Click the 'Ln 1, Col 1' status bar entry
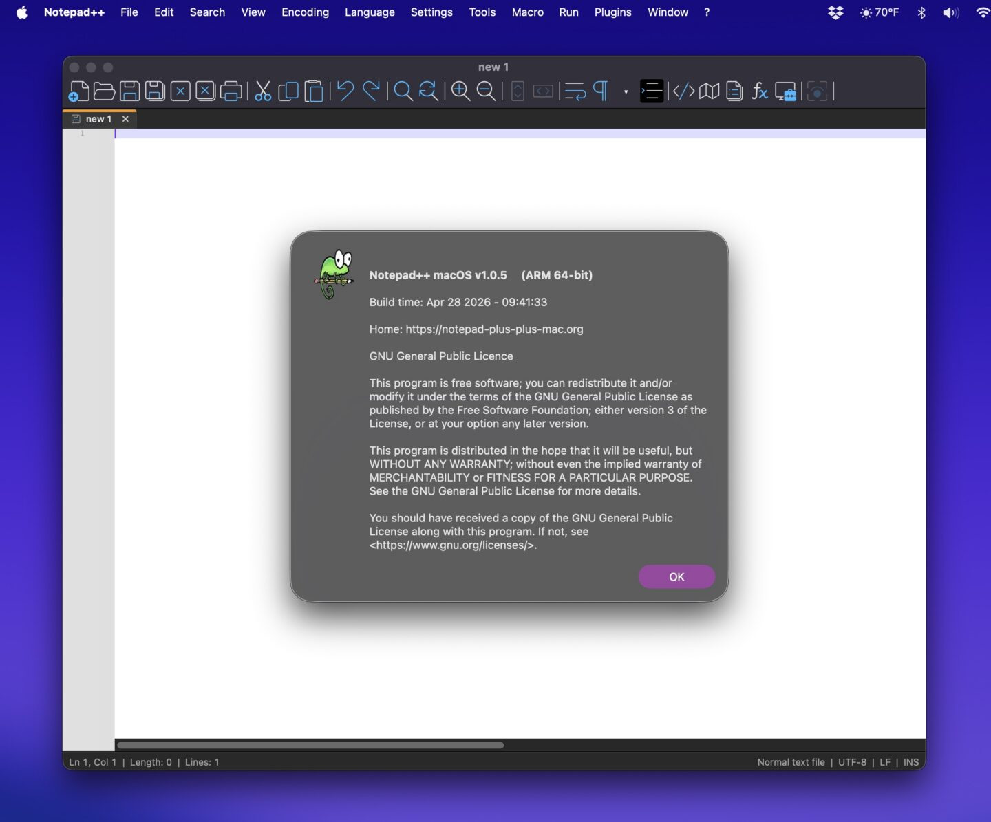The width and height of the screenshot is (991, 822). [93, 762]
